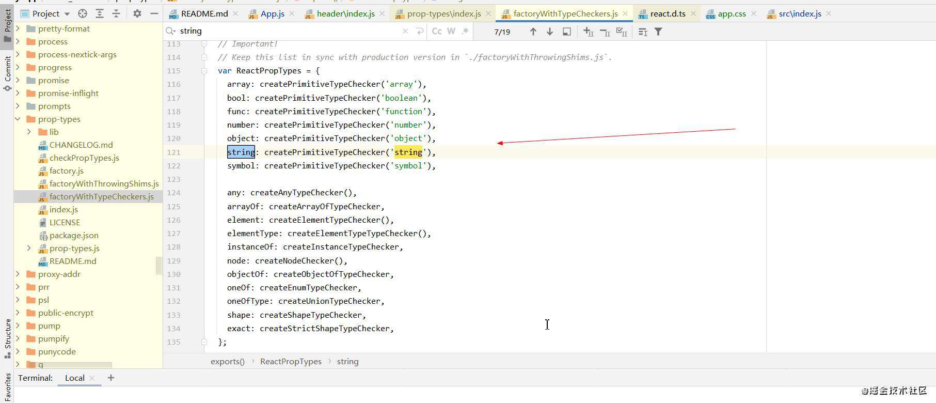
Task: Open LICENSE file in tree
Action: [x=65, y=222]
